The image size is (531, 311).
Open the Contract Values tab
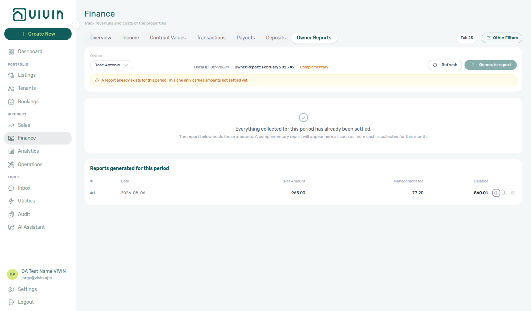pos(168,38)
